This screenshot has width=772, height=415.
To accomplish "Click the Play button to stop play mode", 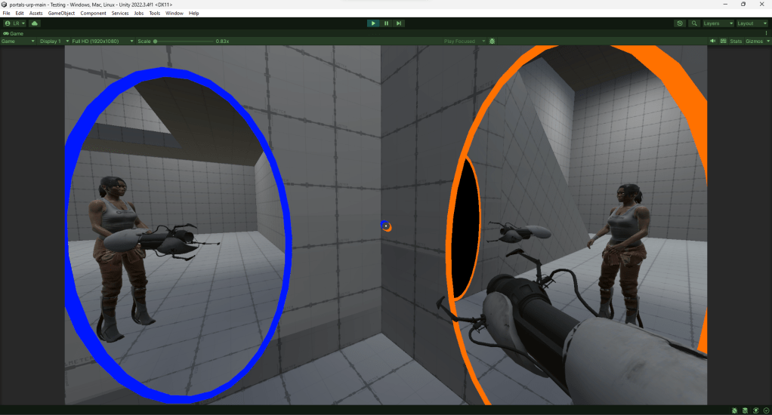I will [373, 23].
